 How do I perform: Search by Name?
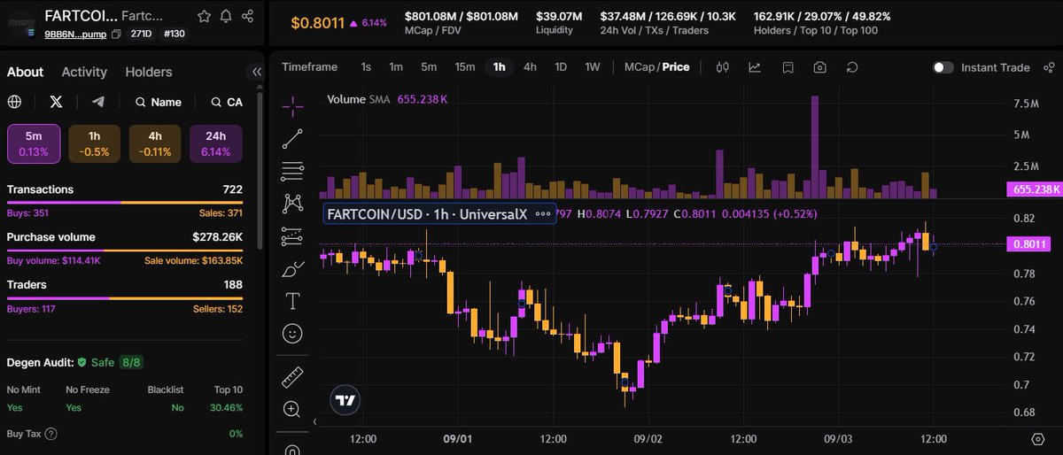tap(159, 102)
